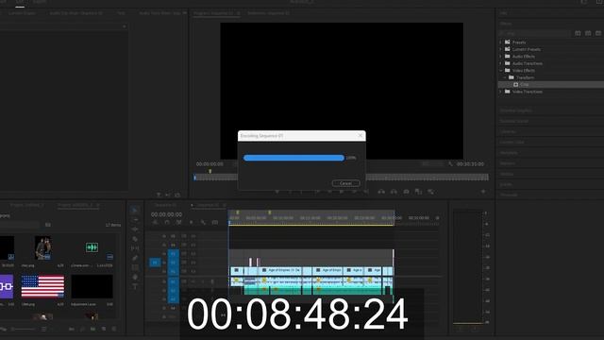Open Program Monitor settings wrench
This screenshot has height=340, width=604.
click(x=450, y=164)
